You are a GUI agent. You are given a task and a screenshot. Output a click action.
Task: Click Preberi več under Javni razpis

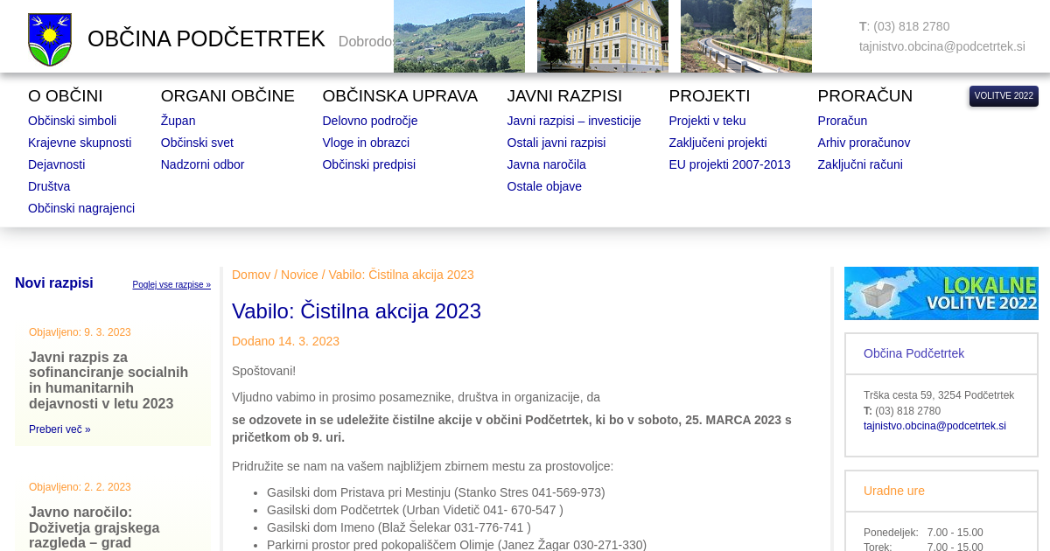59,429
